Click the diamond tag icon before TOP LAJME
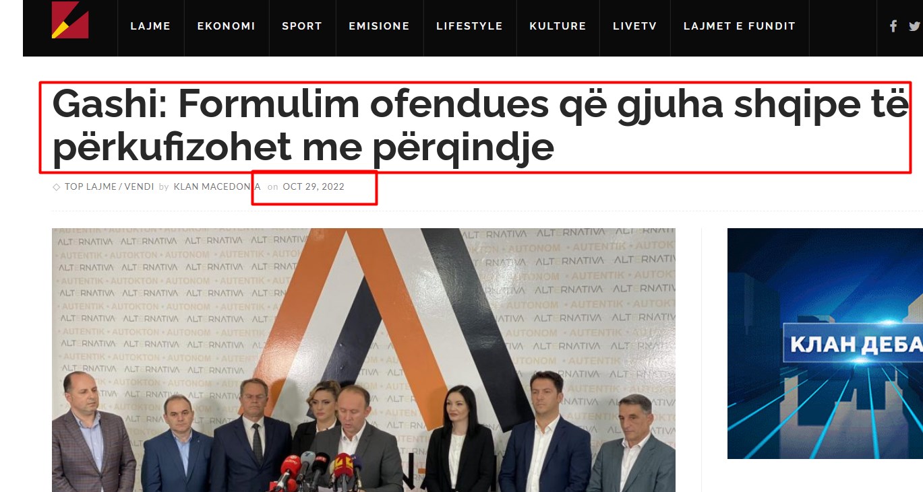 pos(56,187)
